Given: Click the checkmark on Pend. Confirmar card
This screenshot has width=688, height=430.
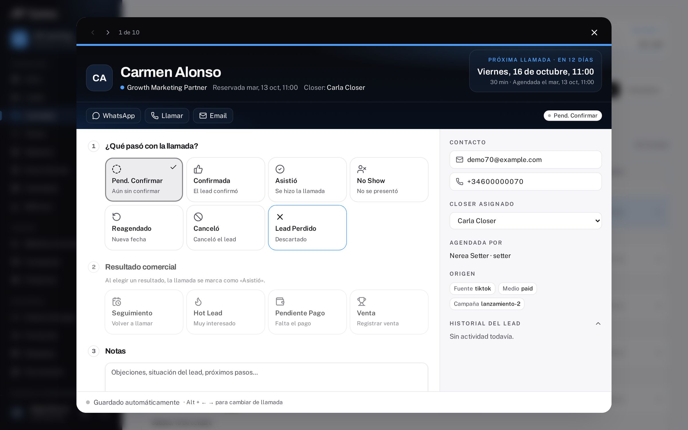Looking at the screenshot, I should (x=173, y=167).
